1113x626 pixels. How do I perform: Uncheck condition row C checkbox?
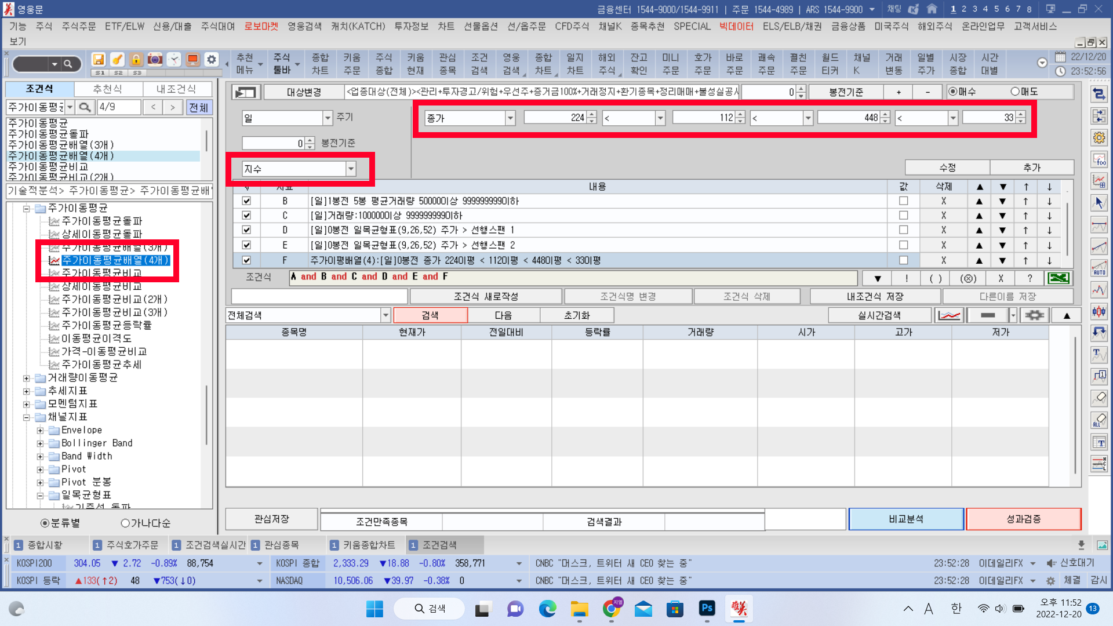[x=246, y=215]
